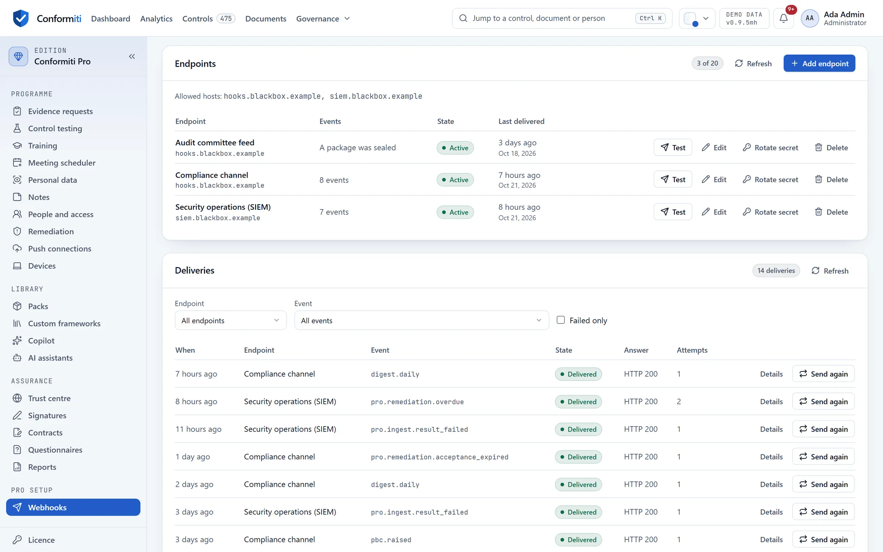Collapse the sidebar with the double-chevron icon
The image size is (883, 552).
coord(132,56)
